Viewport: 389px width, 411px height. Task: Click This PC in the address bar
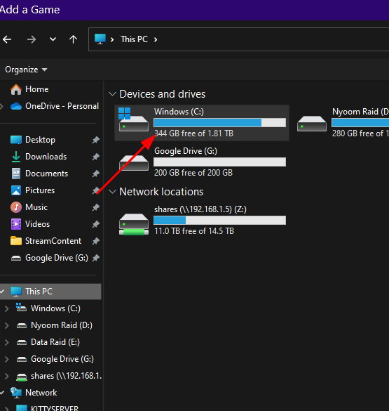[134, 39]
